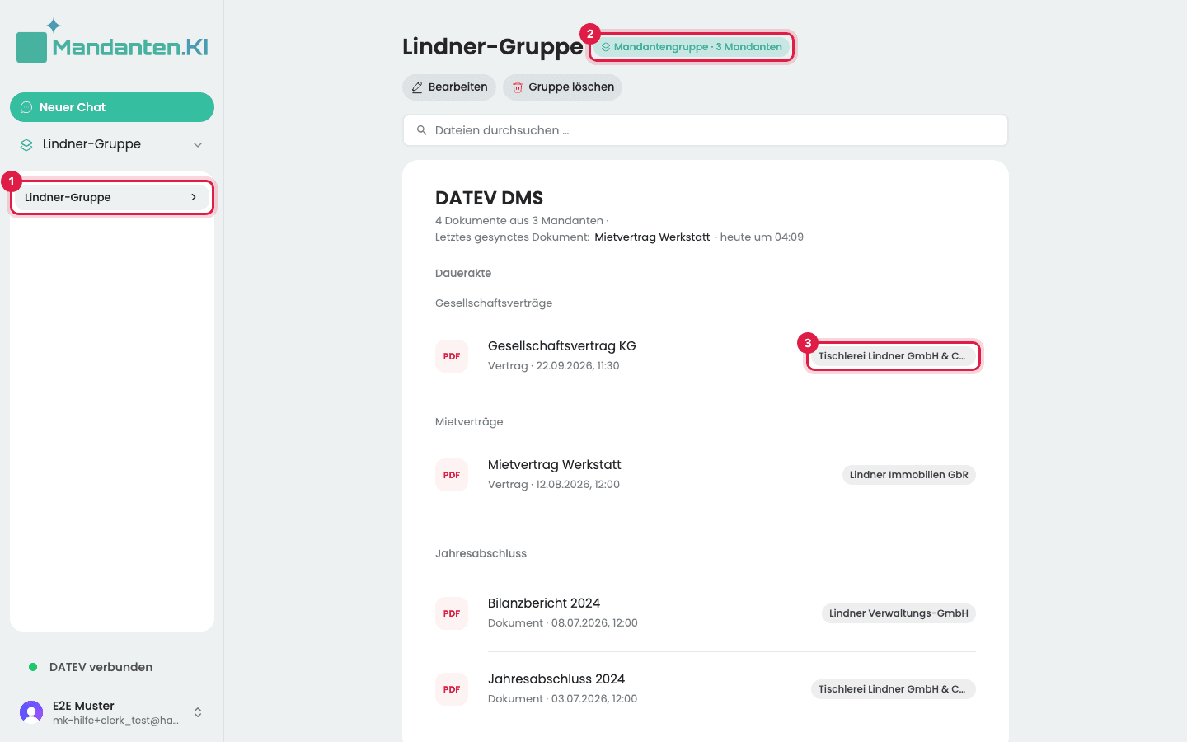
Task: Click the Tischlerei Lindner tag beside Gesellschaftsvertrag KG
Action: (x=894, y=356)
